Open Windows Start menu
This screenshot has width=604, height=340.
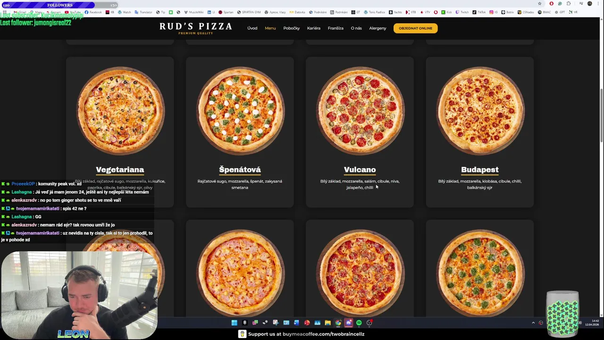click(x=234, y=323)
